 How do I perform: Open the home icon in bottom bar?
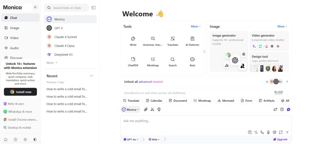pos(6,139)
